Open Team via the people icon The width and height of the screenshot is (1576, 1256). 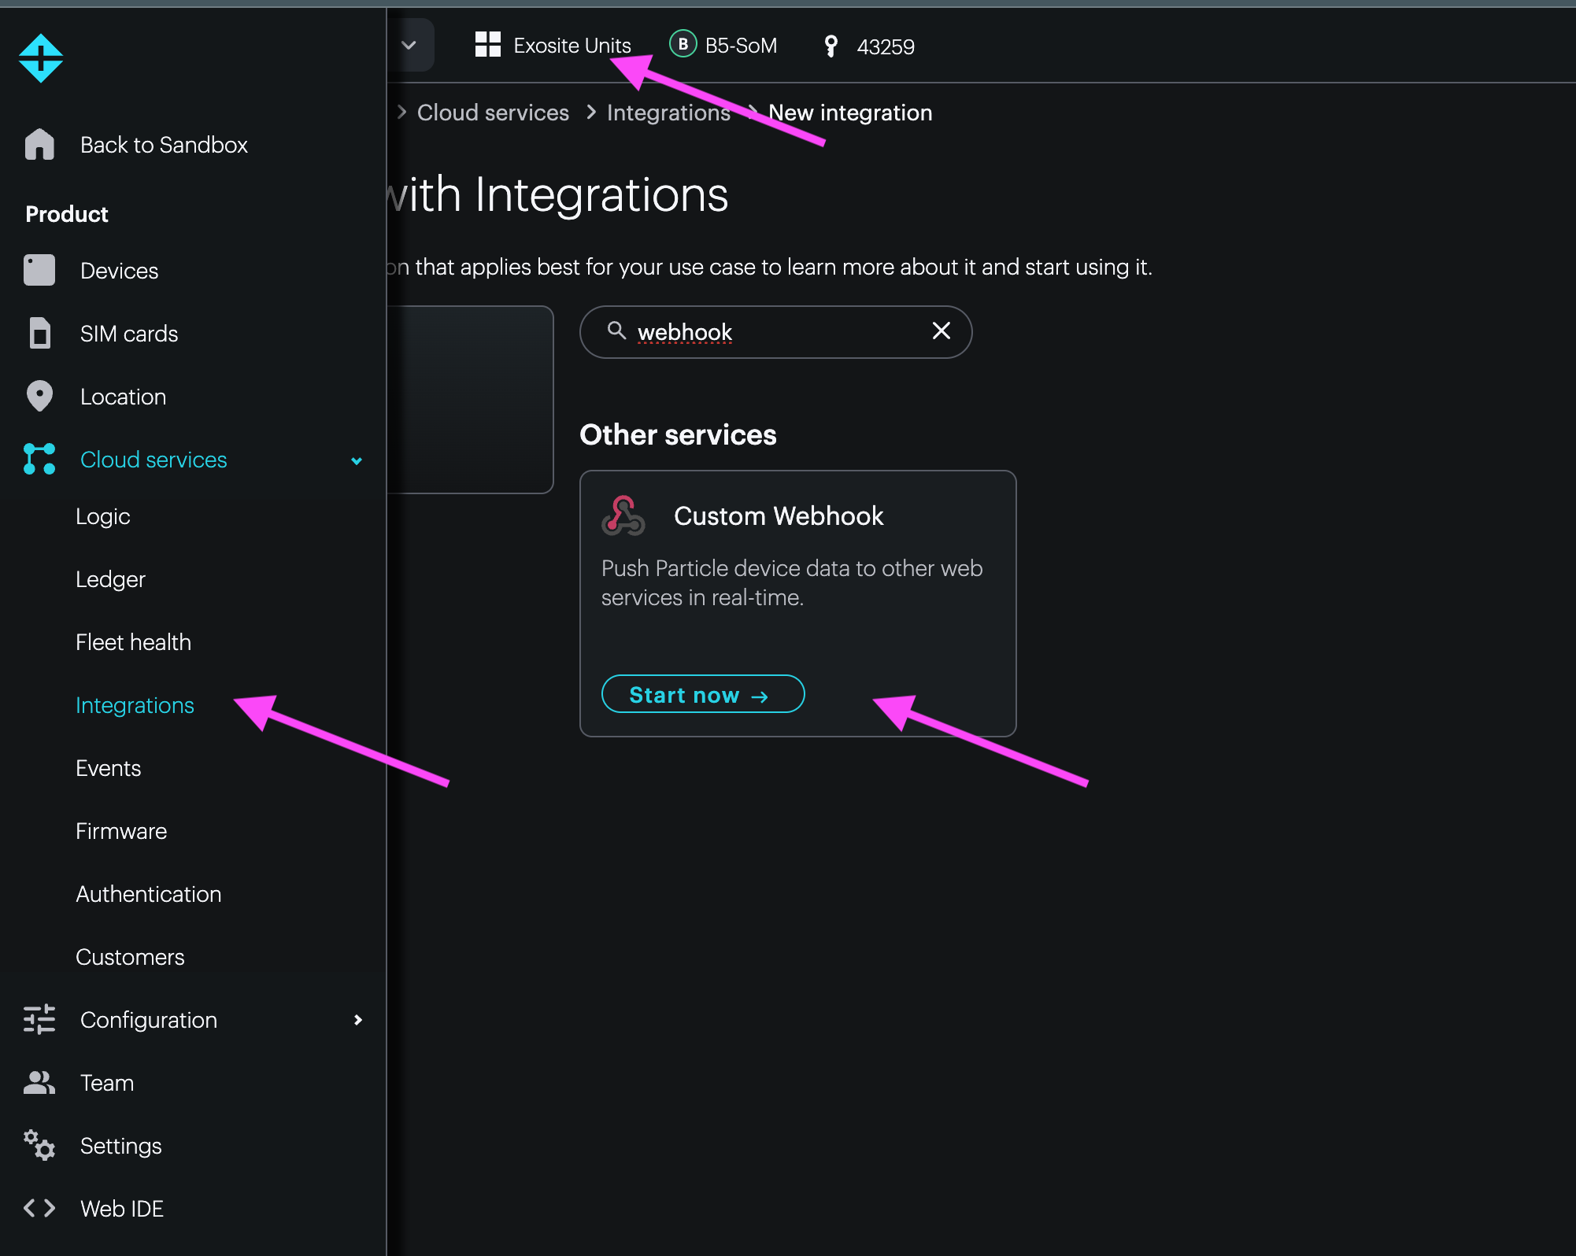(39, 1082)
